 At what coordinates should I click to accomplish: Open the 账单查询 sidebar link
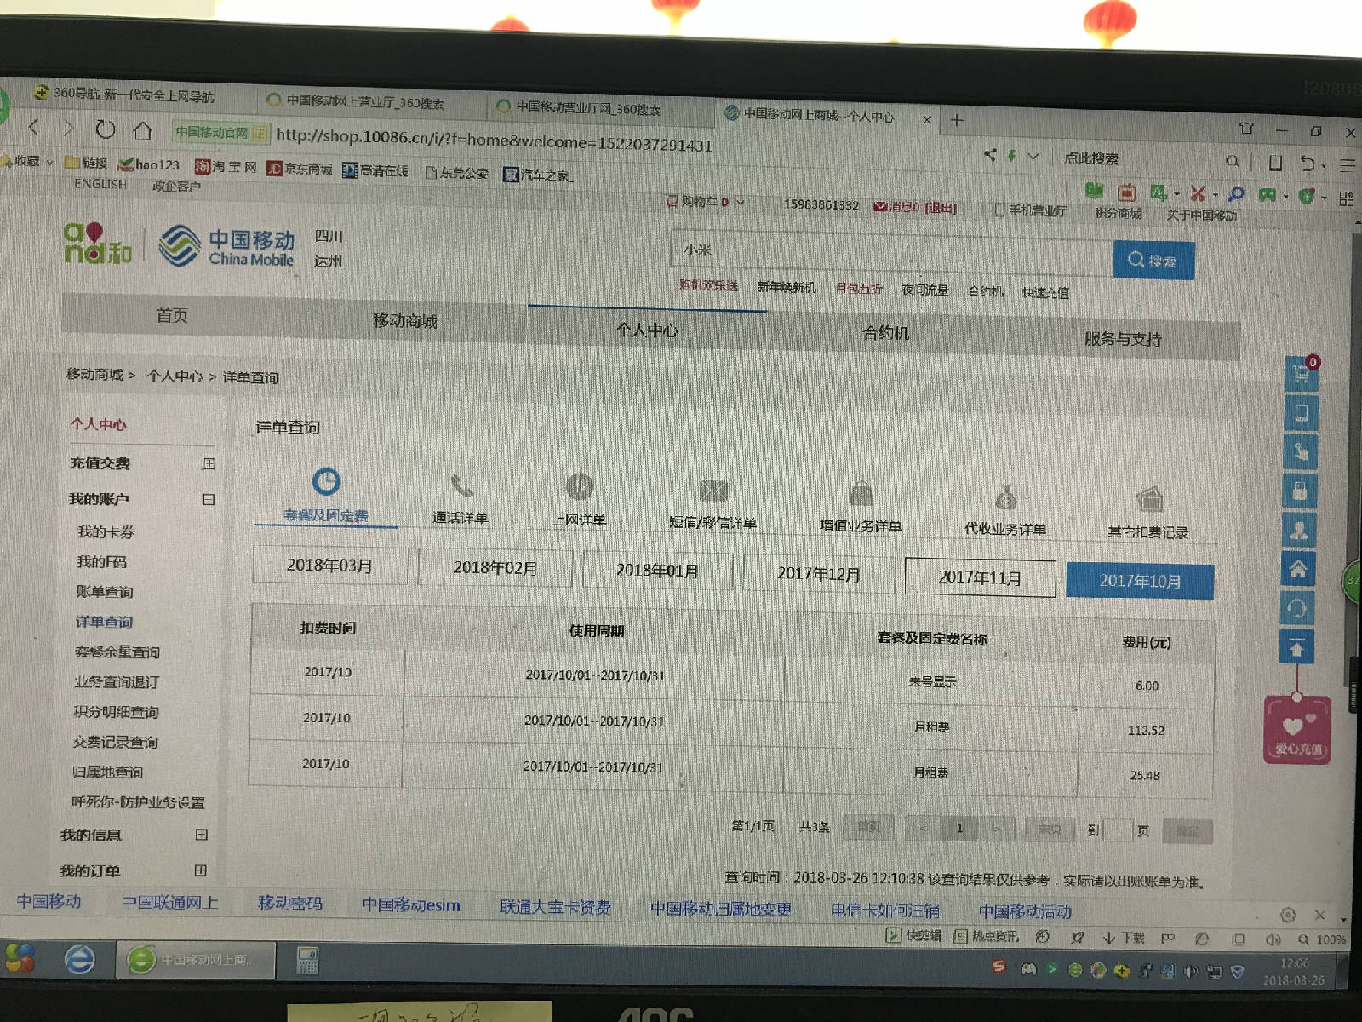point(105,592)
